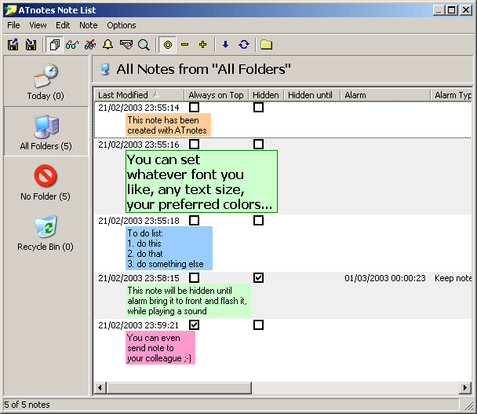Click the ATnotes title bar application icon
477x414 pixels.
(x=11, y=10)
